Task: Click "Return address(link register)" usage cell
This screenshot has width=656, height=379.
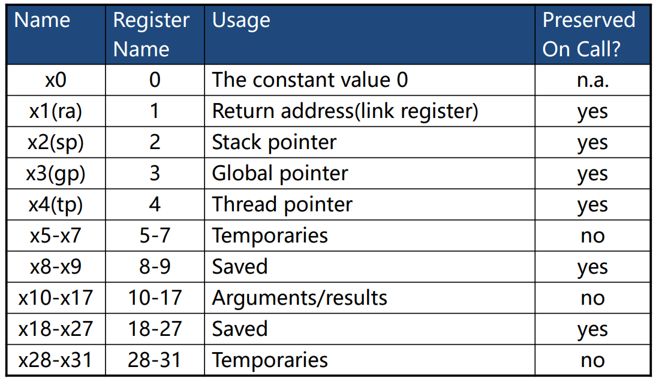Action: 345,111
